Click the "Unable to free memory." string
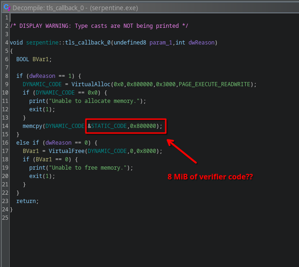Image resolution: width=299 pixels, height=267 pixels. pos(88,168)
